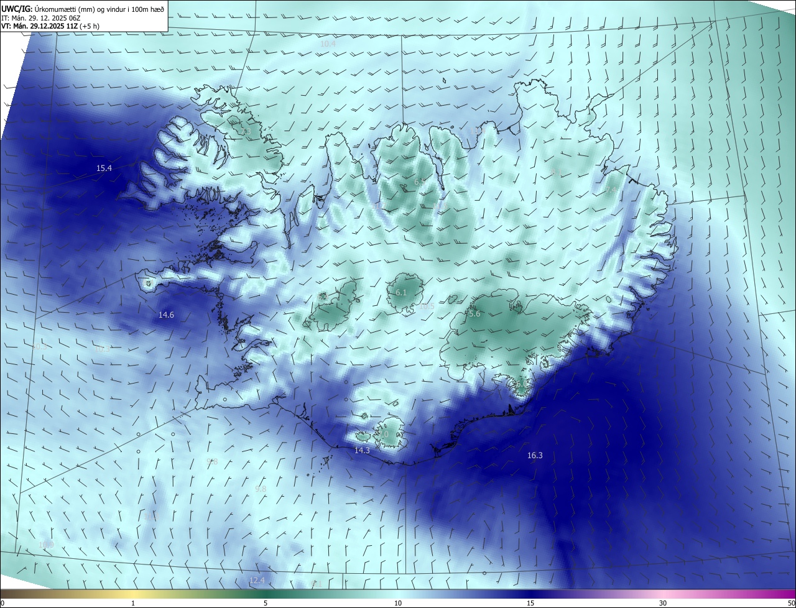Click the 16.3 value label off southeast coast
The height and width of the screenshot is (608, 796).
click(535, 456)
